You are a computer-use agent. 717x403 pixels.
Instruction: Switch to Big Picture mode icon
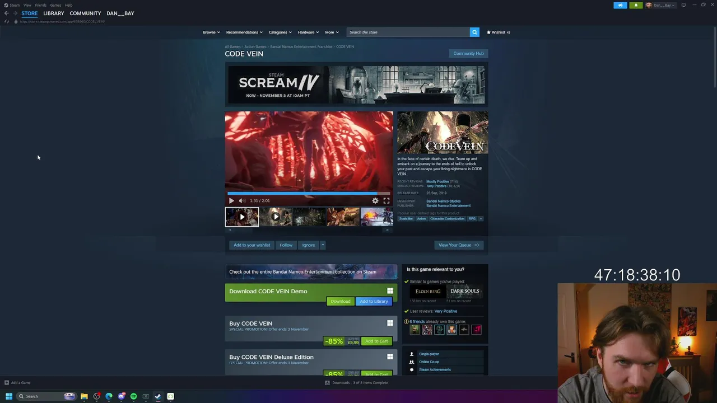(683, 5)
